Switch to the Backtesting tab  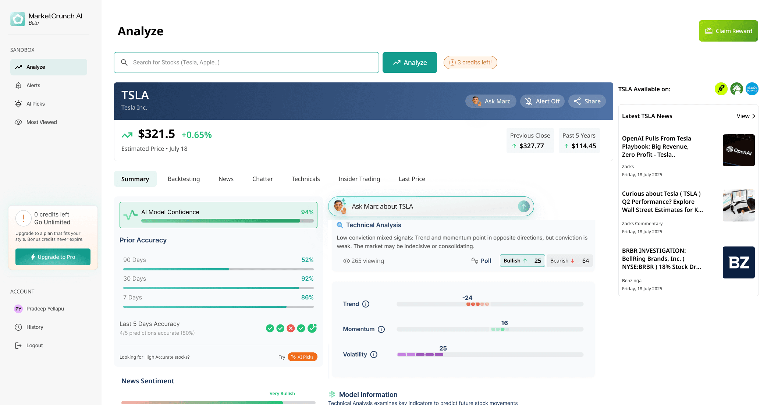pos(184,179)
